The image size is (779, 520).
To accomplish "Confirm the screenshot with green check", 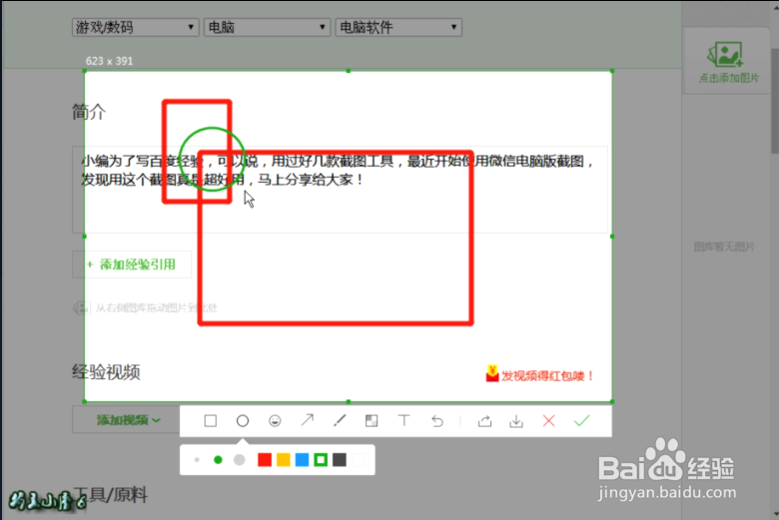I will [x=582, y=421].
